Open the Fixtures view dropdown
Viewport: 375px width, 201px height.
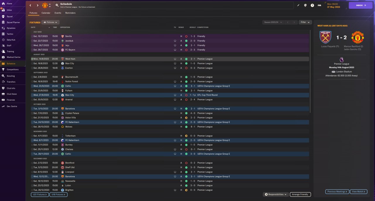click(x=51, y=22)
